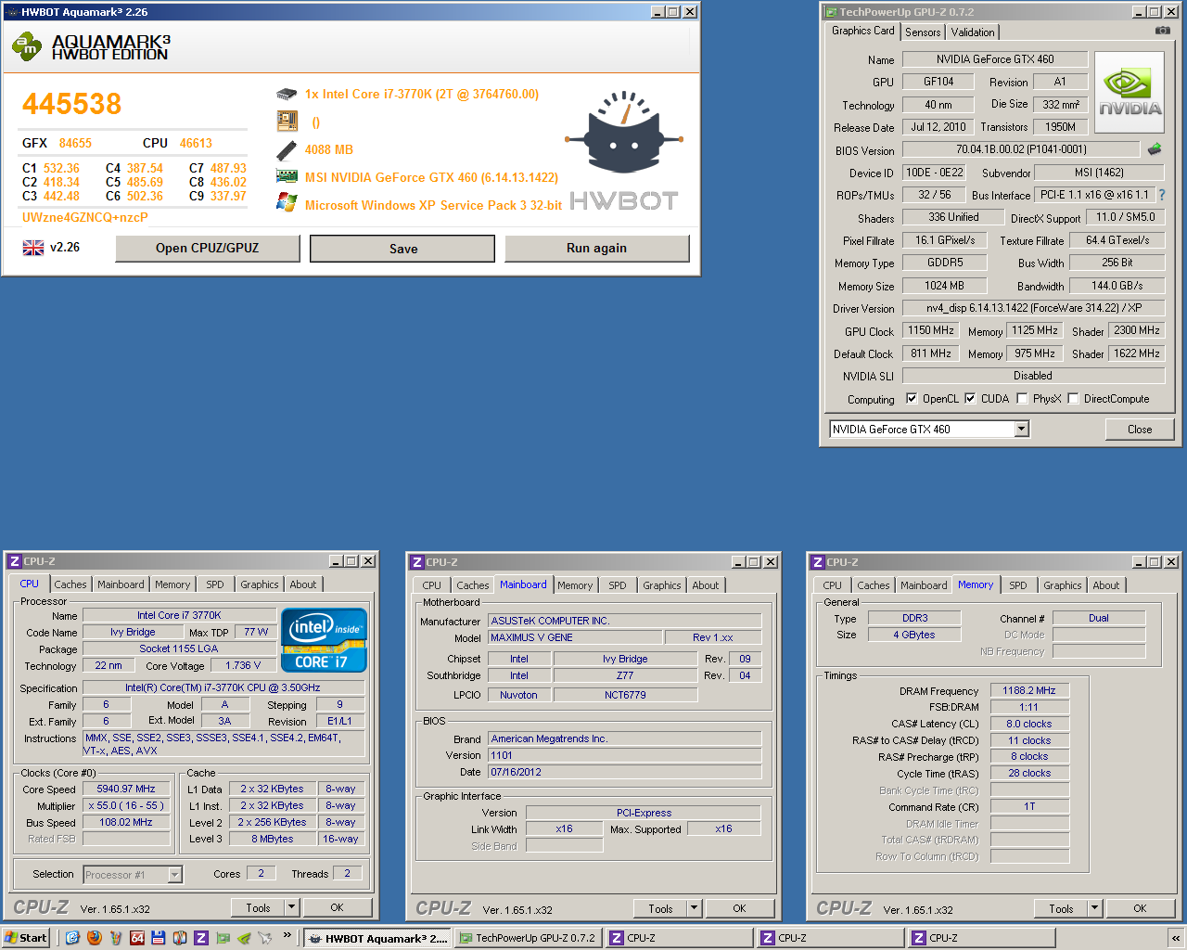The width and height of the screenshot is (1187, 950).
Task: Click the GPU-Z title bar icon
Action: pos(831,12)
